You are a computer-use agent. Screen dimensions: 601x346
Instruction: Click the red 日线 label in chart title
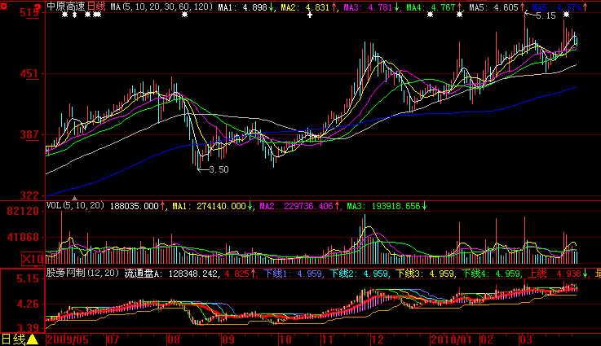tap(96, 7)
